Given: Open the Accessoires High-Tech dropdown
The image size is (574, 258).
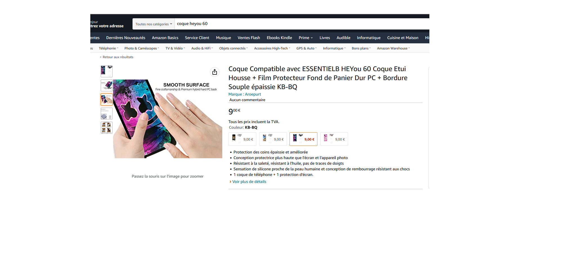Looking at the screenshot, I should click(272, 48).
